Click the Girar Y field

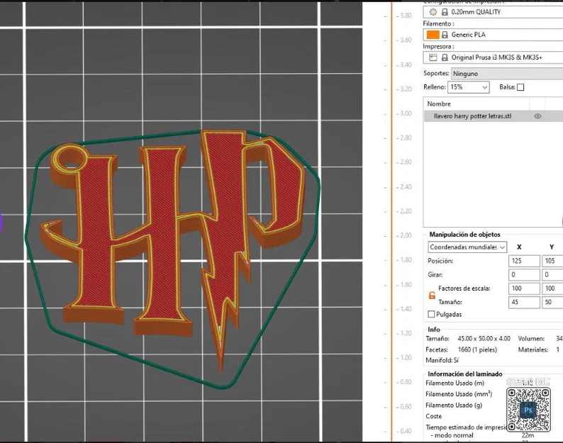[552, 274]
